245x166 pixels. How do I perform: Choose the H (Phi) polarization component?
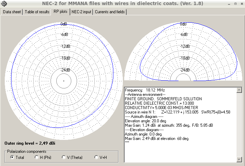[x=37, y=158]
